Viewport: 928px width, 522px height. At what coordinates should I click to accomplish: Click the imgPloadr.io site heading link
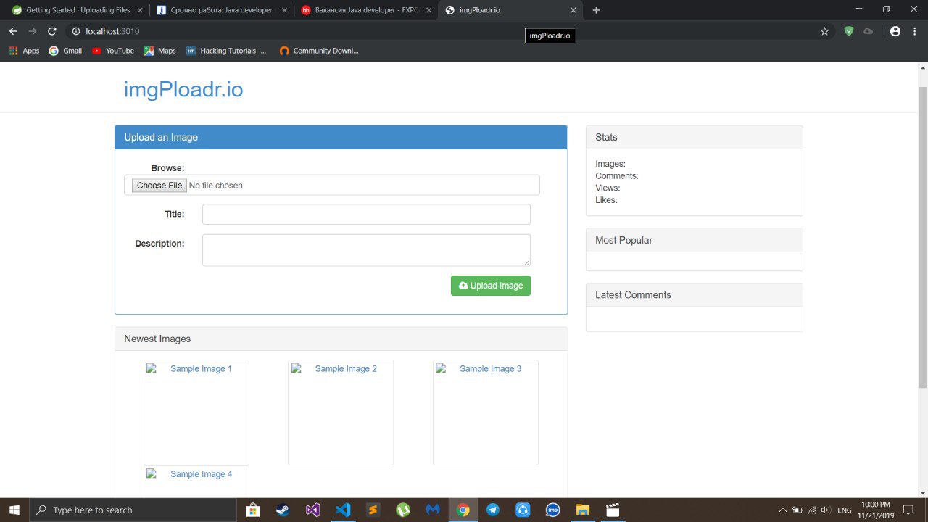[183, 89]
